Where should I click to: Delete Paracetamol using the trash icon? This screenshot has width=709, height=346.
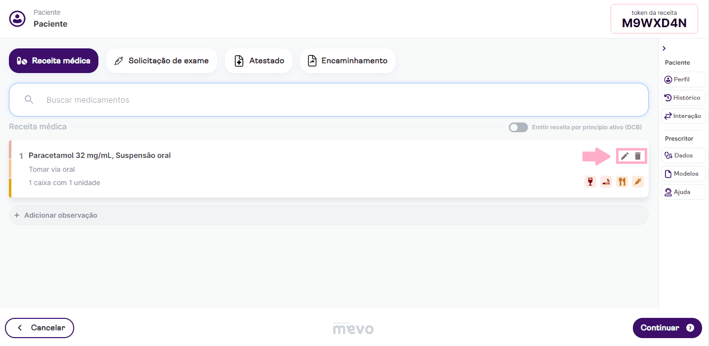pyautogui.click(x=638, y=156)
